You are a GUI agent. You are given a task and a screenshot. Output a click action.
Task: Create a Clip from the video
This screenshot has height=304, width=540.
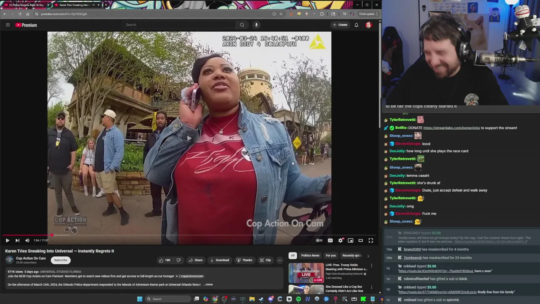click(x=265, y=260)
